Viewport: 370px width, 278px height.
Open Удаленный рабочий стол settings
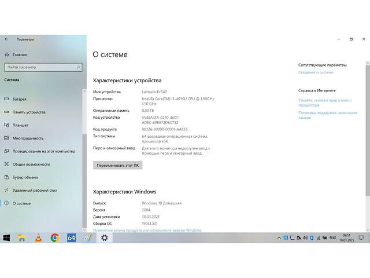(31, 191)
